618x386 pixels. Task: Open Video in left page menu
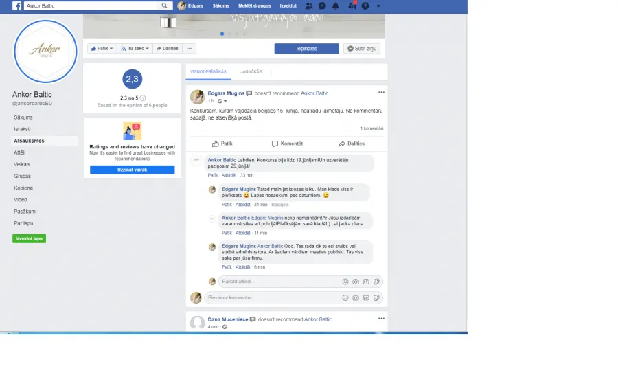[x=21, y=199]
